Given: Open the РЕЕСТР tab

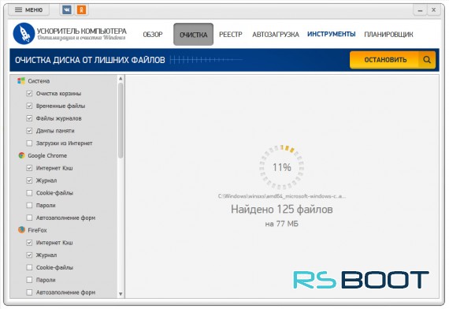Looking at the screenshot, I should click(x=231, y=35).
